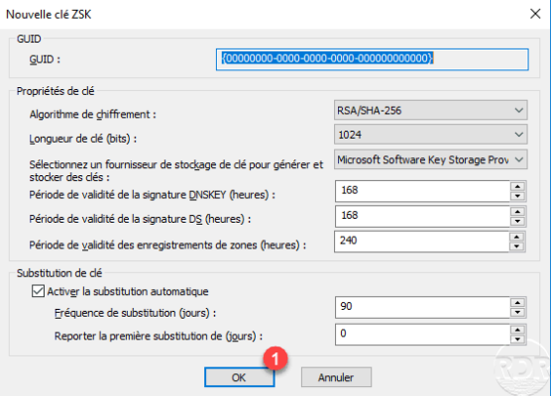The width and height of the screenshot is (551, 396).
Task: Toggle Activer la substitution automatique checkbox
Action: pos(38,291)
